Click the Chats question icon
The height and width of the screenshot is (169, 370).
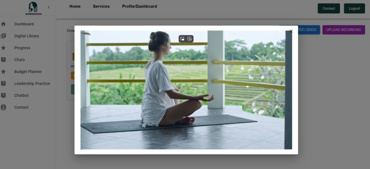tap(3, 60)
